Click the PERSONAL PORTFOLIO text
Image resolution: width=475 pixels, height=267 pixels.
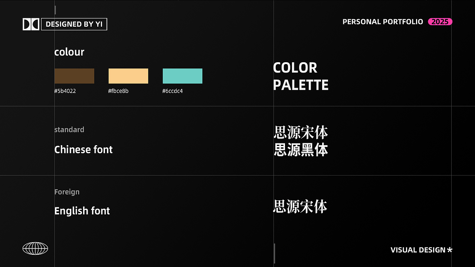383,22
